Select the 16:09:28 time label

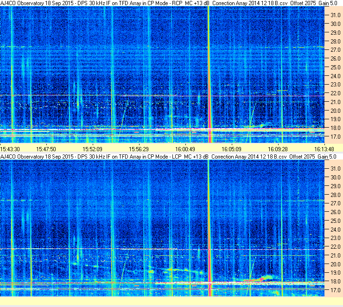click(x=278, y=149)
